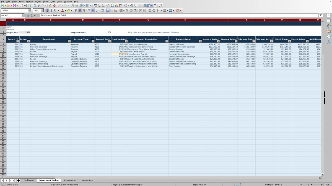Image resolution: width=332 pixels, height=186 pixels.
Task: Click the Sort Ascending icon
Action: [x=99, y=6]
